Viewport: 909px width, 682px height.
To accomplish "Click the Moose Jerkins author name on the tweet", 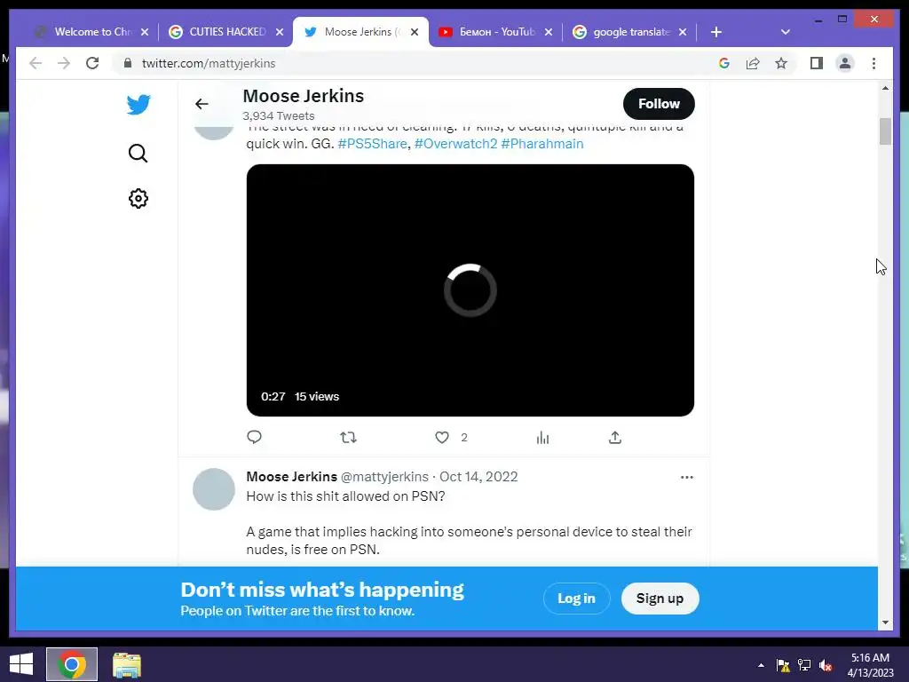I will point(291,477).
